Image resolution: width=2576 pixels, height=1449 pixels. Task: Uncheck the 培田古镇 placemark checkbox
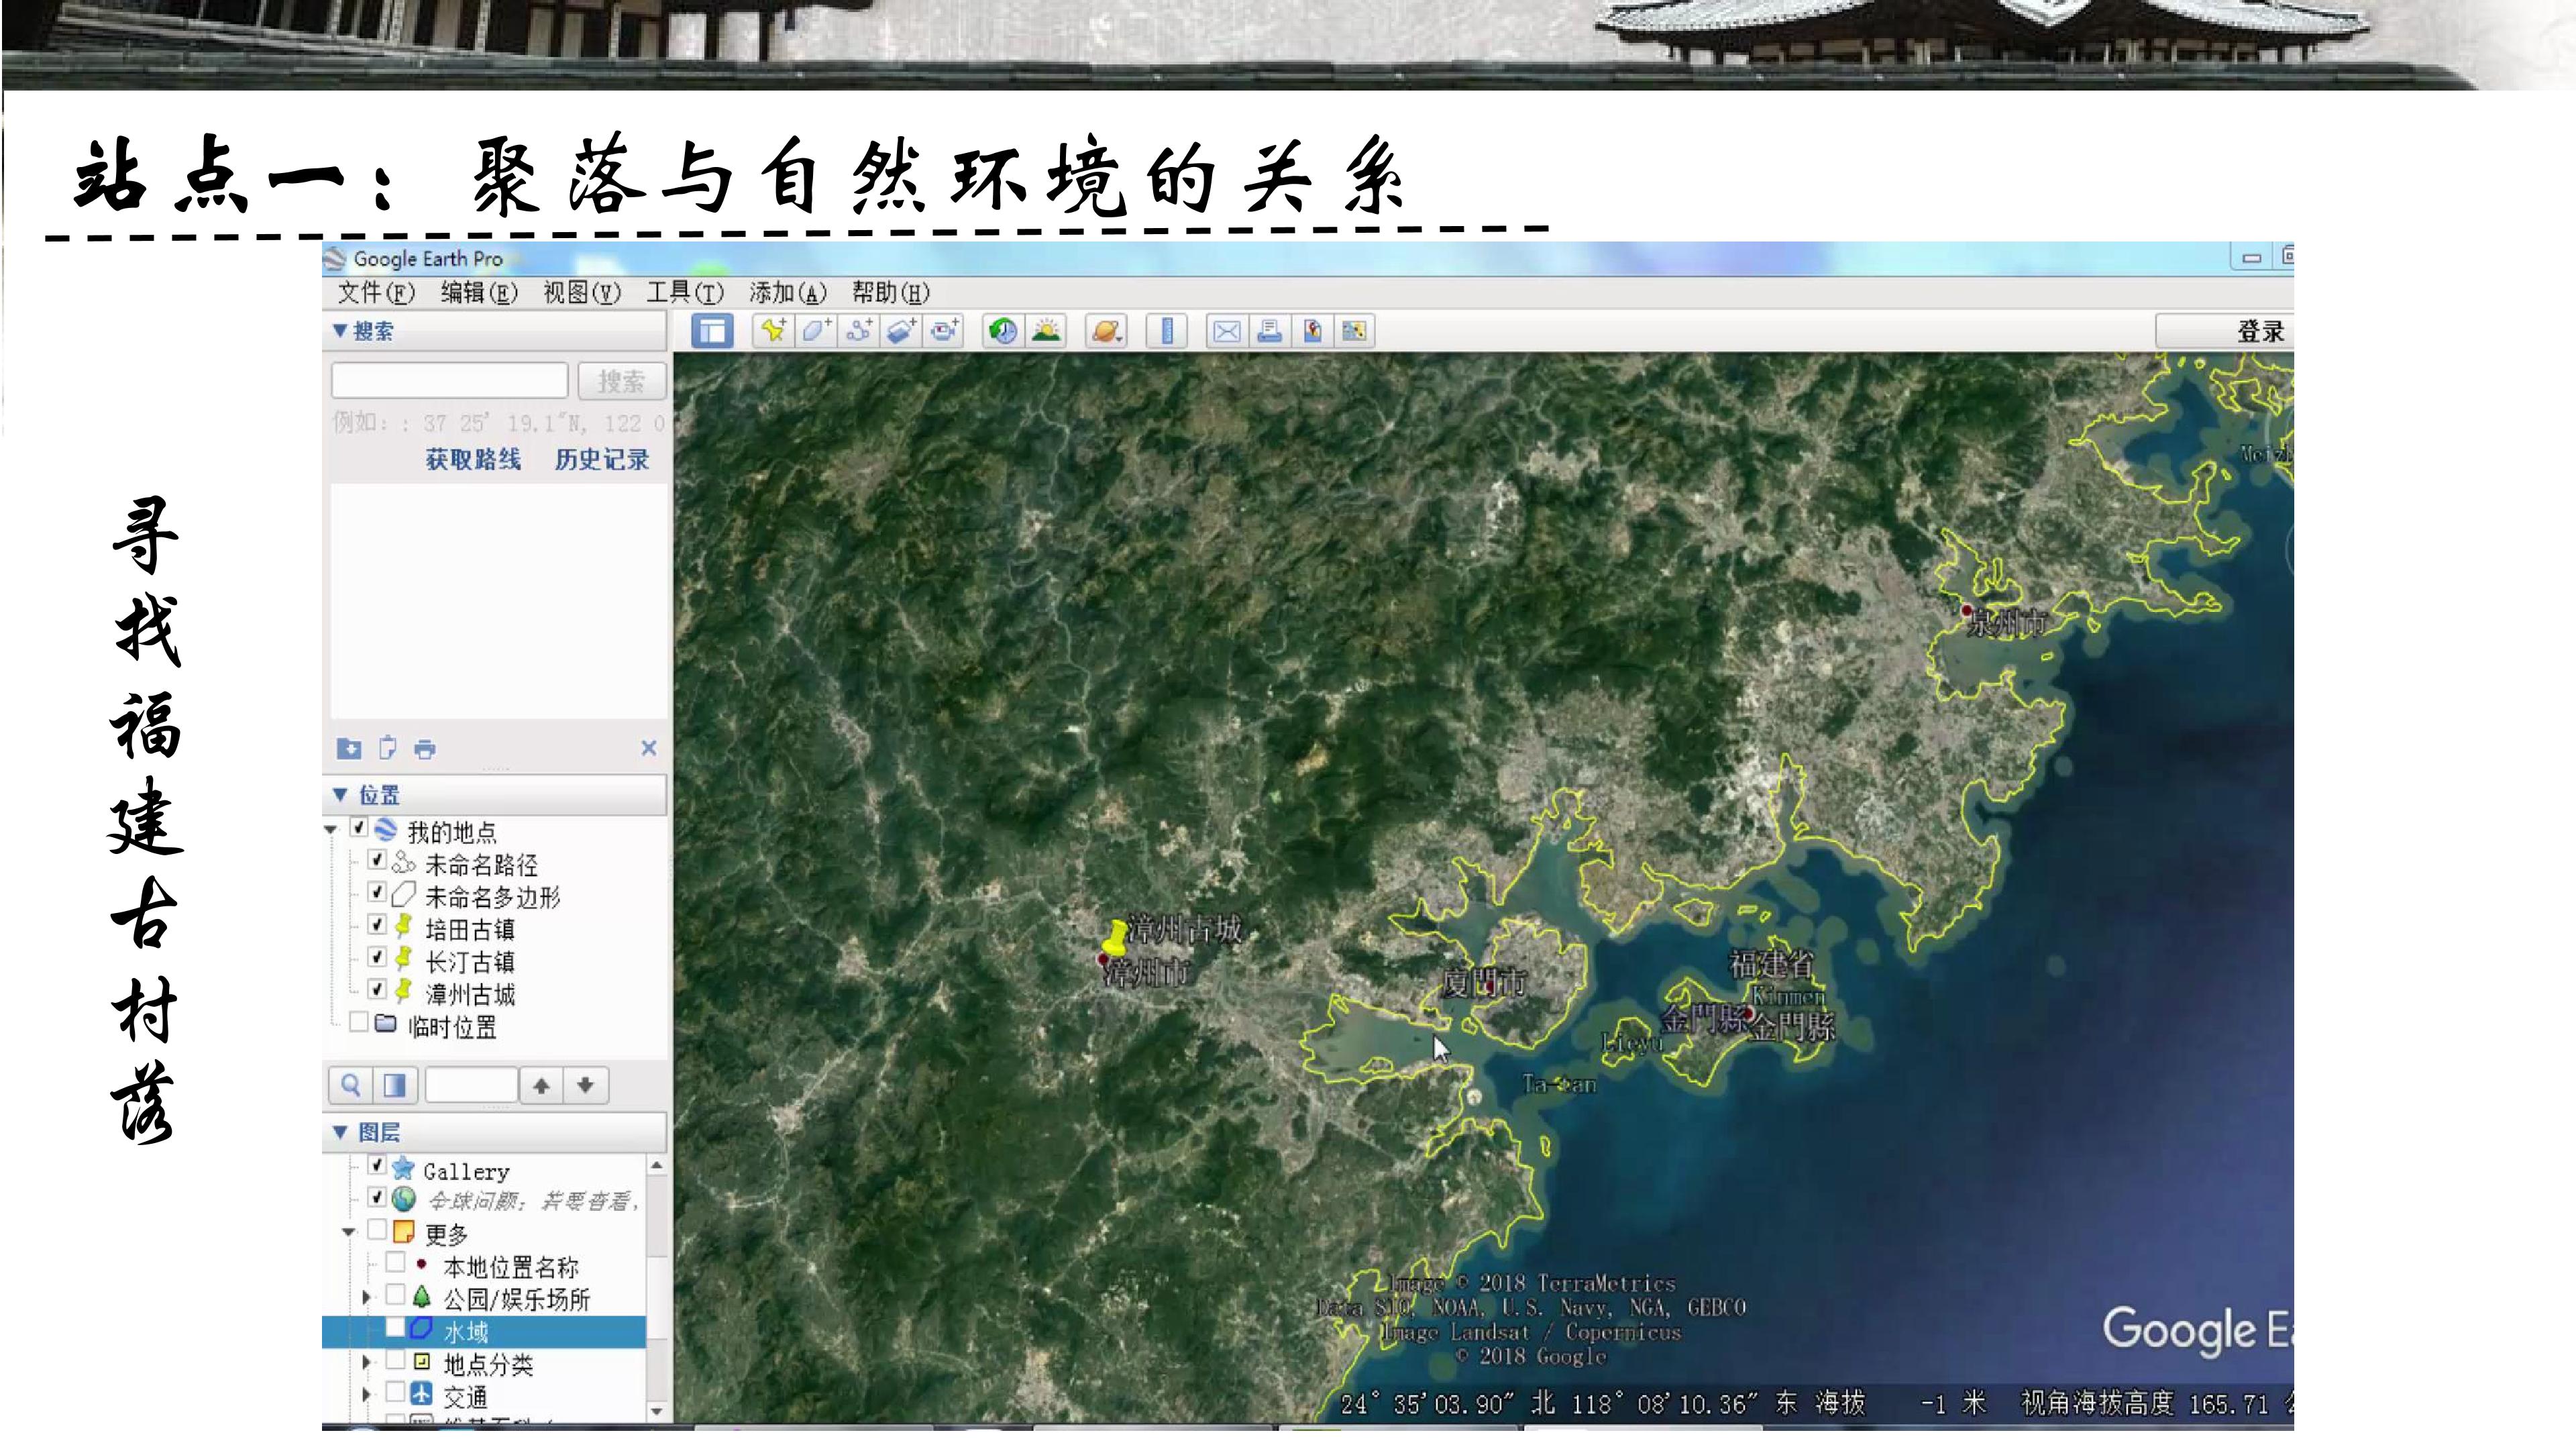coord(377,925)
